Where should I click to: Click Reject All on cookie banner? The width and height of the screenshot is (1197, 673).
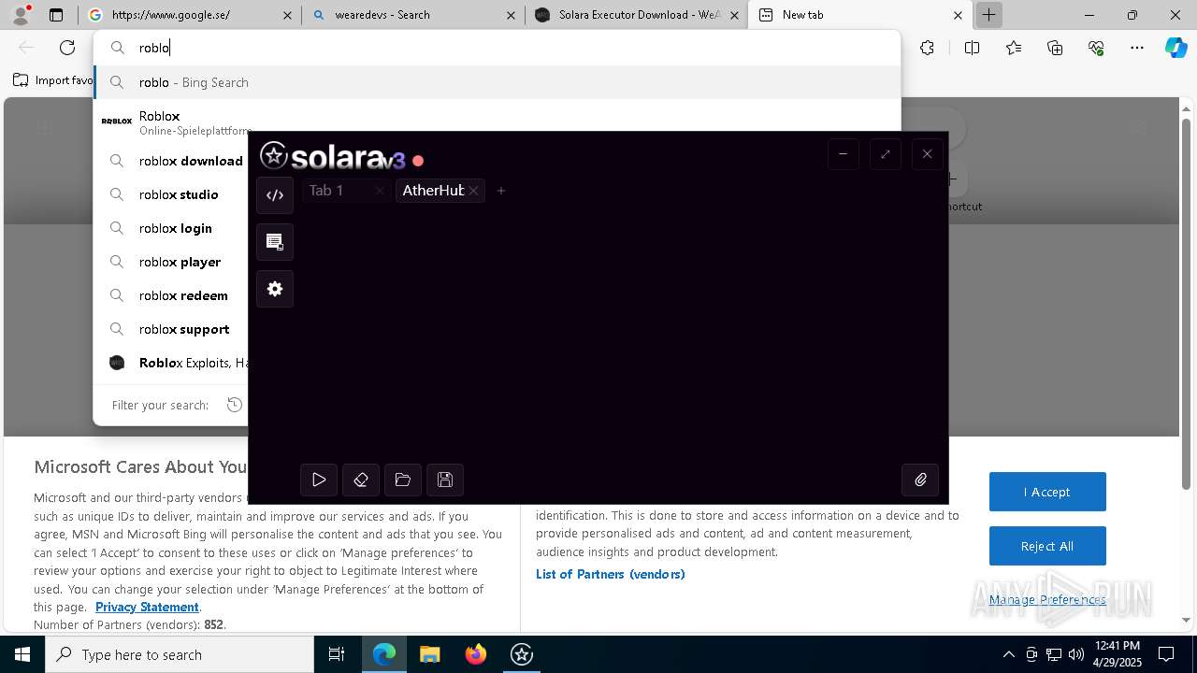1047,546
